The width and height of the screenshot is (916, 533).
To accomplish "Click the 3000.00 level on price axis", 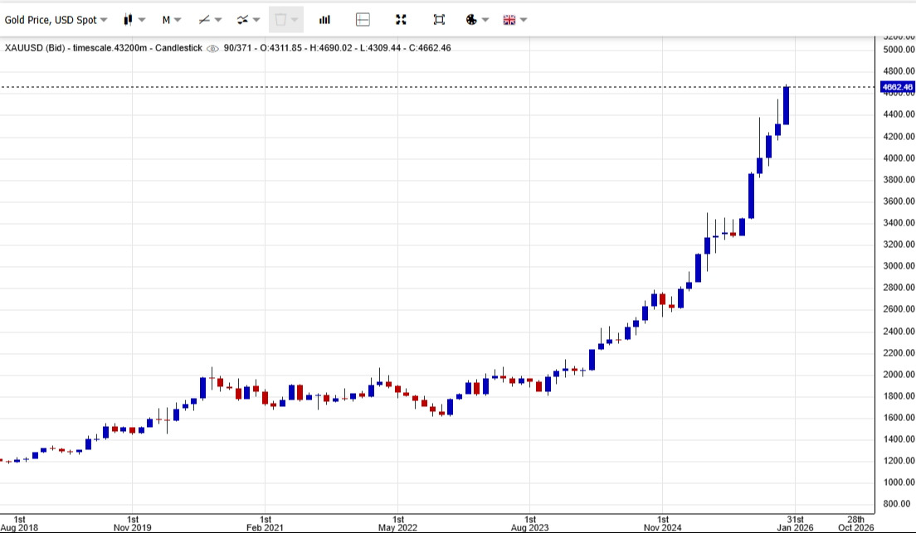I will (x=899, y=266).
